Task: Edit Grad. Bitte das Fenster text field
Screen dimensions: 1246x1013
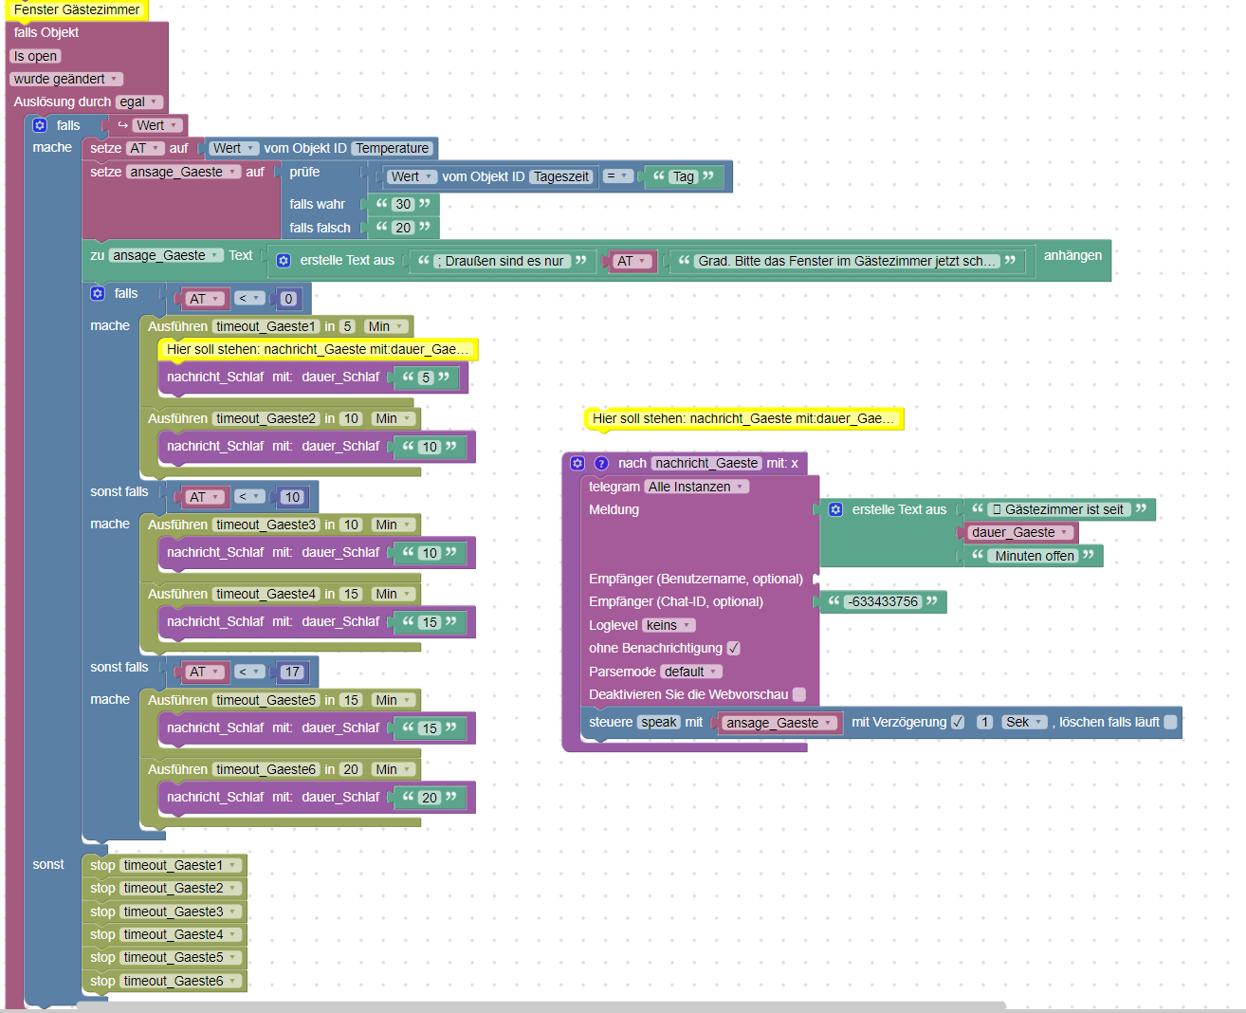Action: (848, 261)
